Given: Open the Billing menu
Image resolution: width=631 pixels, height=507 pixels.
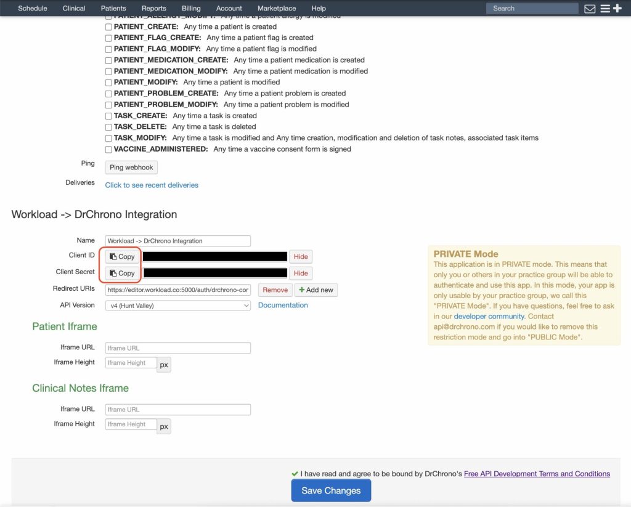Looking at the screenshot, I should point(191,8).
